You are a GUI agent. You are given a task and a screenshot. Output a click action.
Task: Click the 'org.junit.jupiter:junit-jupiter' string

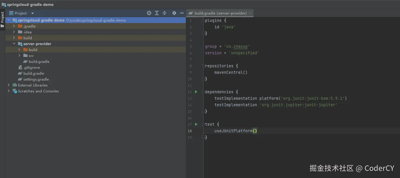(299, 105)
